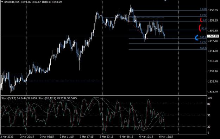Viewport: 220px width, 139px height.
Task: Click the 3 Mar 23:15 time label
Action: (x=107, y=137)
